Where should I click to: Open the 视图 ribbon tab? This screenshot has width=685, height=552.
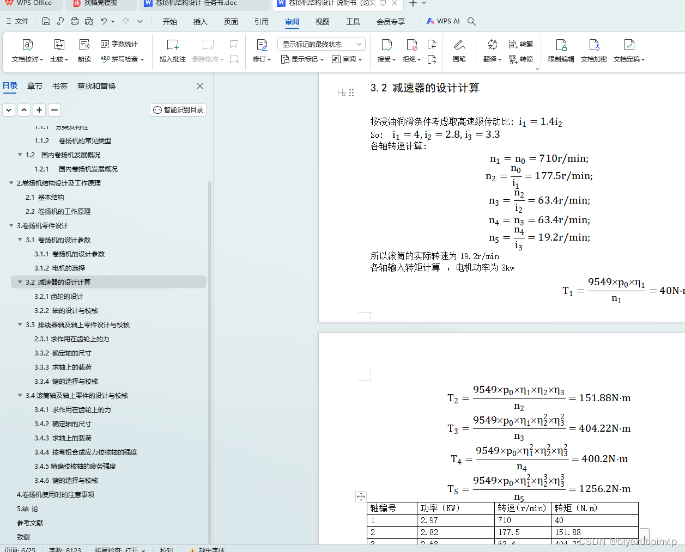click(323, 22)
